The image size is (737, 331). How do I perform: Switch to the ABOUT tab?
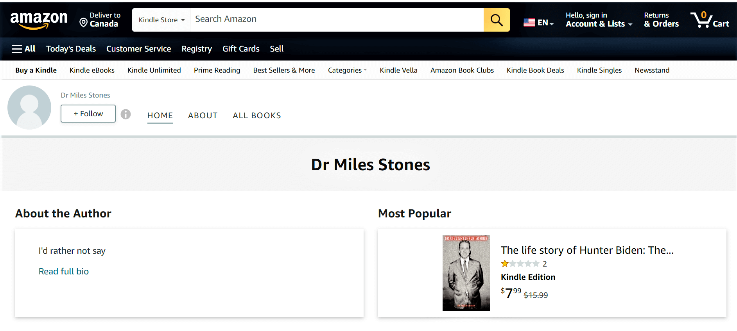(203, 116)
